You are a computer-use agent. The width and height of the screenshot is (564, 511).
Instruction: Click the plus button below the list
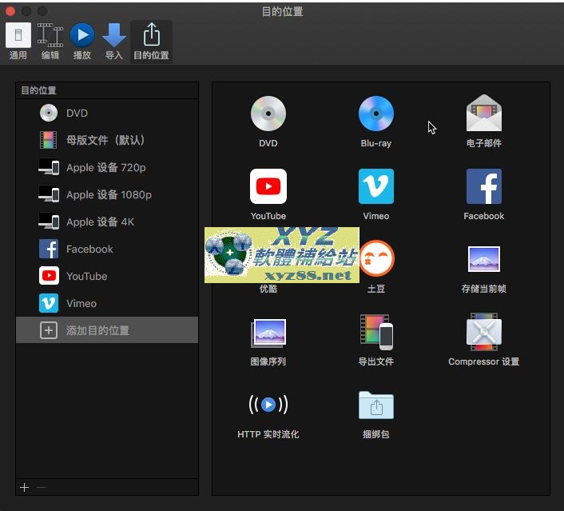[25, 487]
